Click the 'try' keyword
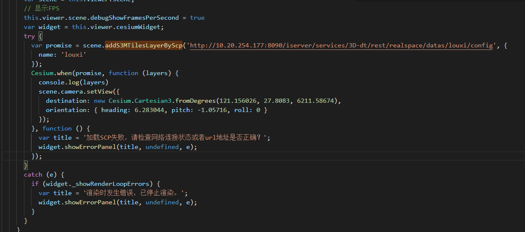The height and width of the screenshot is (232, 525). point(29,36)
